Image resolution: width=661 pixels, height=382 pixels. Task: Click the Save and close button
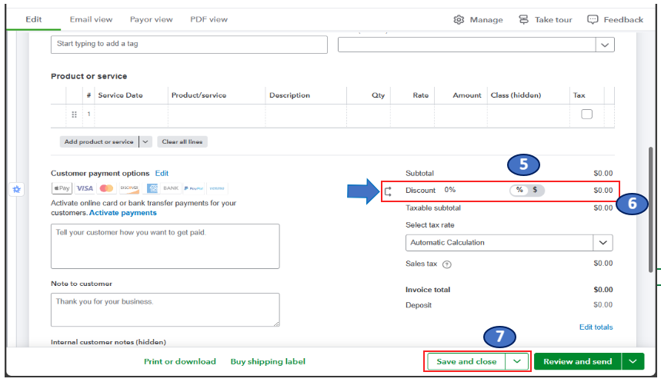click(466, 361)
